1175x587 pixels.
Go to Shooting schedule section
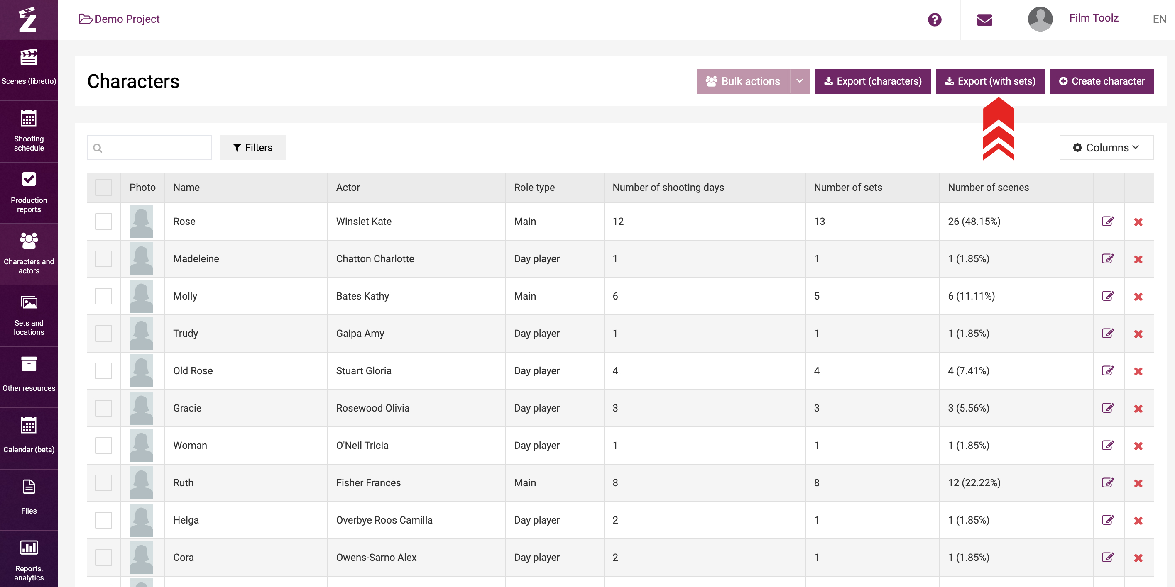[29, 131]
